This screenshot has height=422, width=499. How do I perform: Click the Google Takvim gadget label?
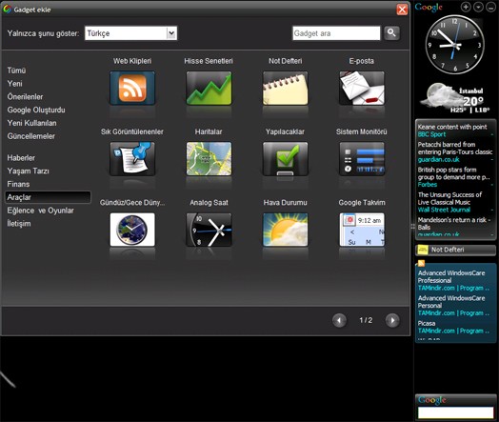click(362, 202)
